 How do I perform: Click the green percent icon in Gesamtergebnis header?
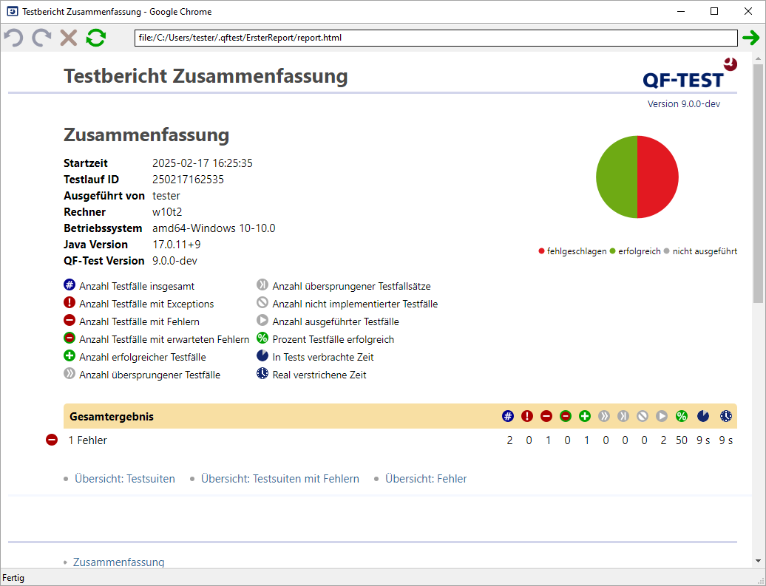pyautogui.click(x=682, y=416)
